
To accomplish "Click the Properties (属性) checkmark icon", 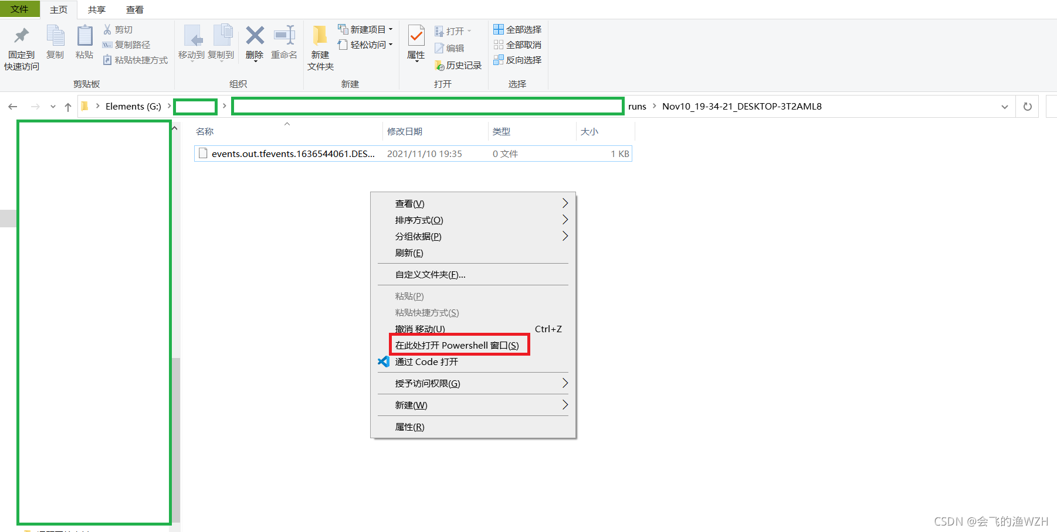I will pyautogui.click(x=416, y=36).
